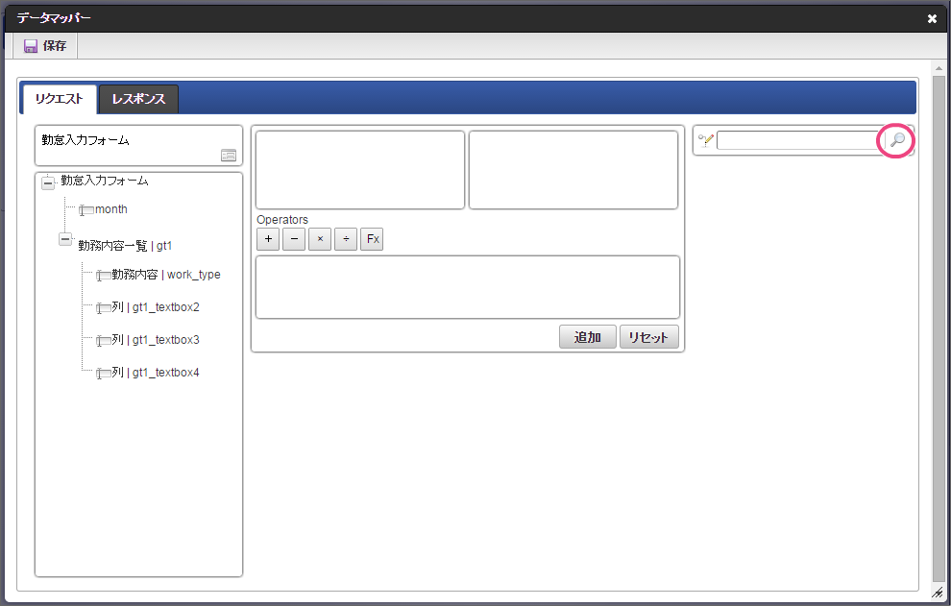Image resolution: width=951 pixels, height=606 pixels.
Task: Click the Operators label
Action: point(282,220)
